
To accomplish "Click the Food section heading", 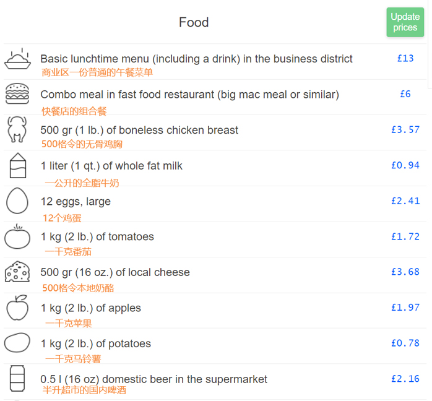I will 194,22.
